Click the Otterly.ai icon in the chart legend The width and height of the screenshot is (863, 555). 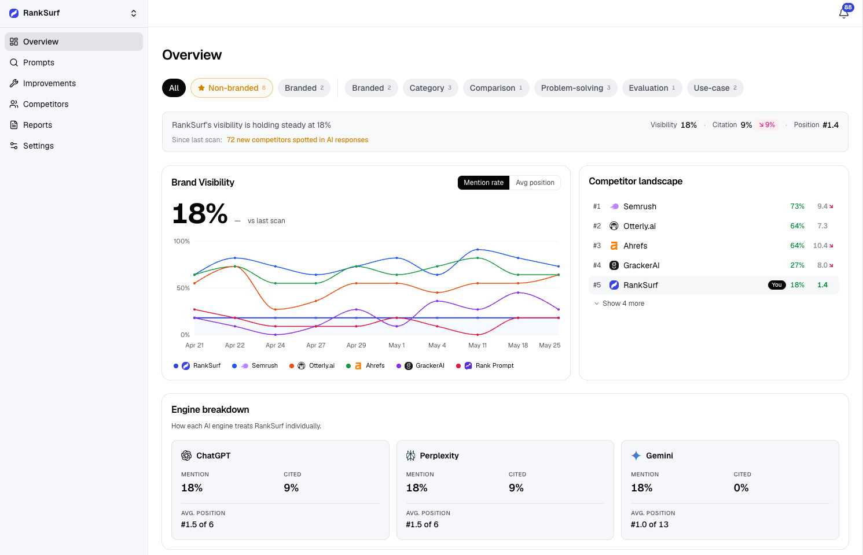302,366
